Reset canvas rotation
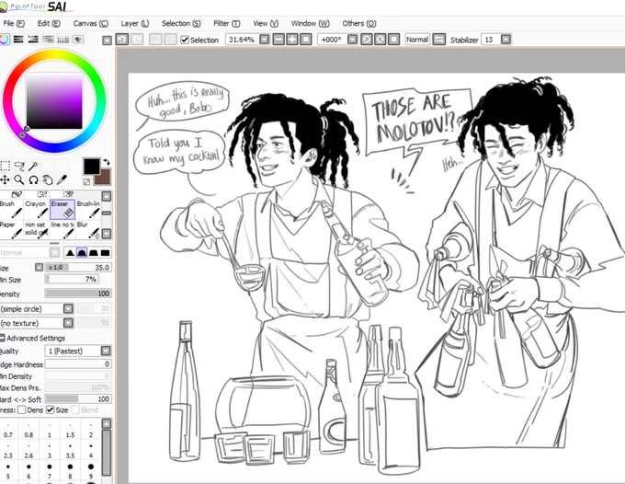 click(x=393, y=40)
